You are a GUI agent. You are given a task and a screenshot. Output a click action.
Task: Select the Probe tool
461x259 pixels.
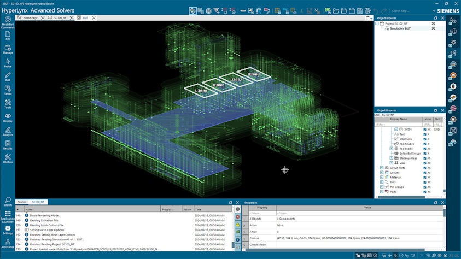coord(8,63)
